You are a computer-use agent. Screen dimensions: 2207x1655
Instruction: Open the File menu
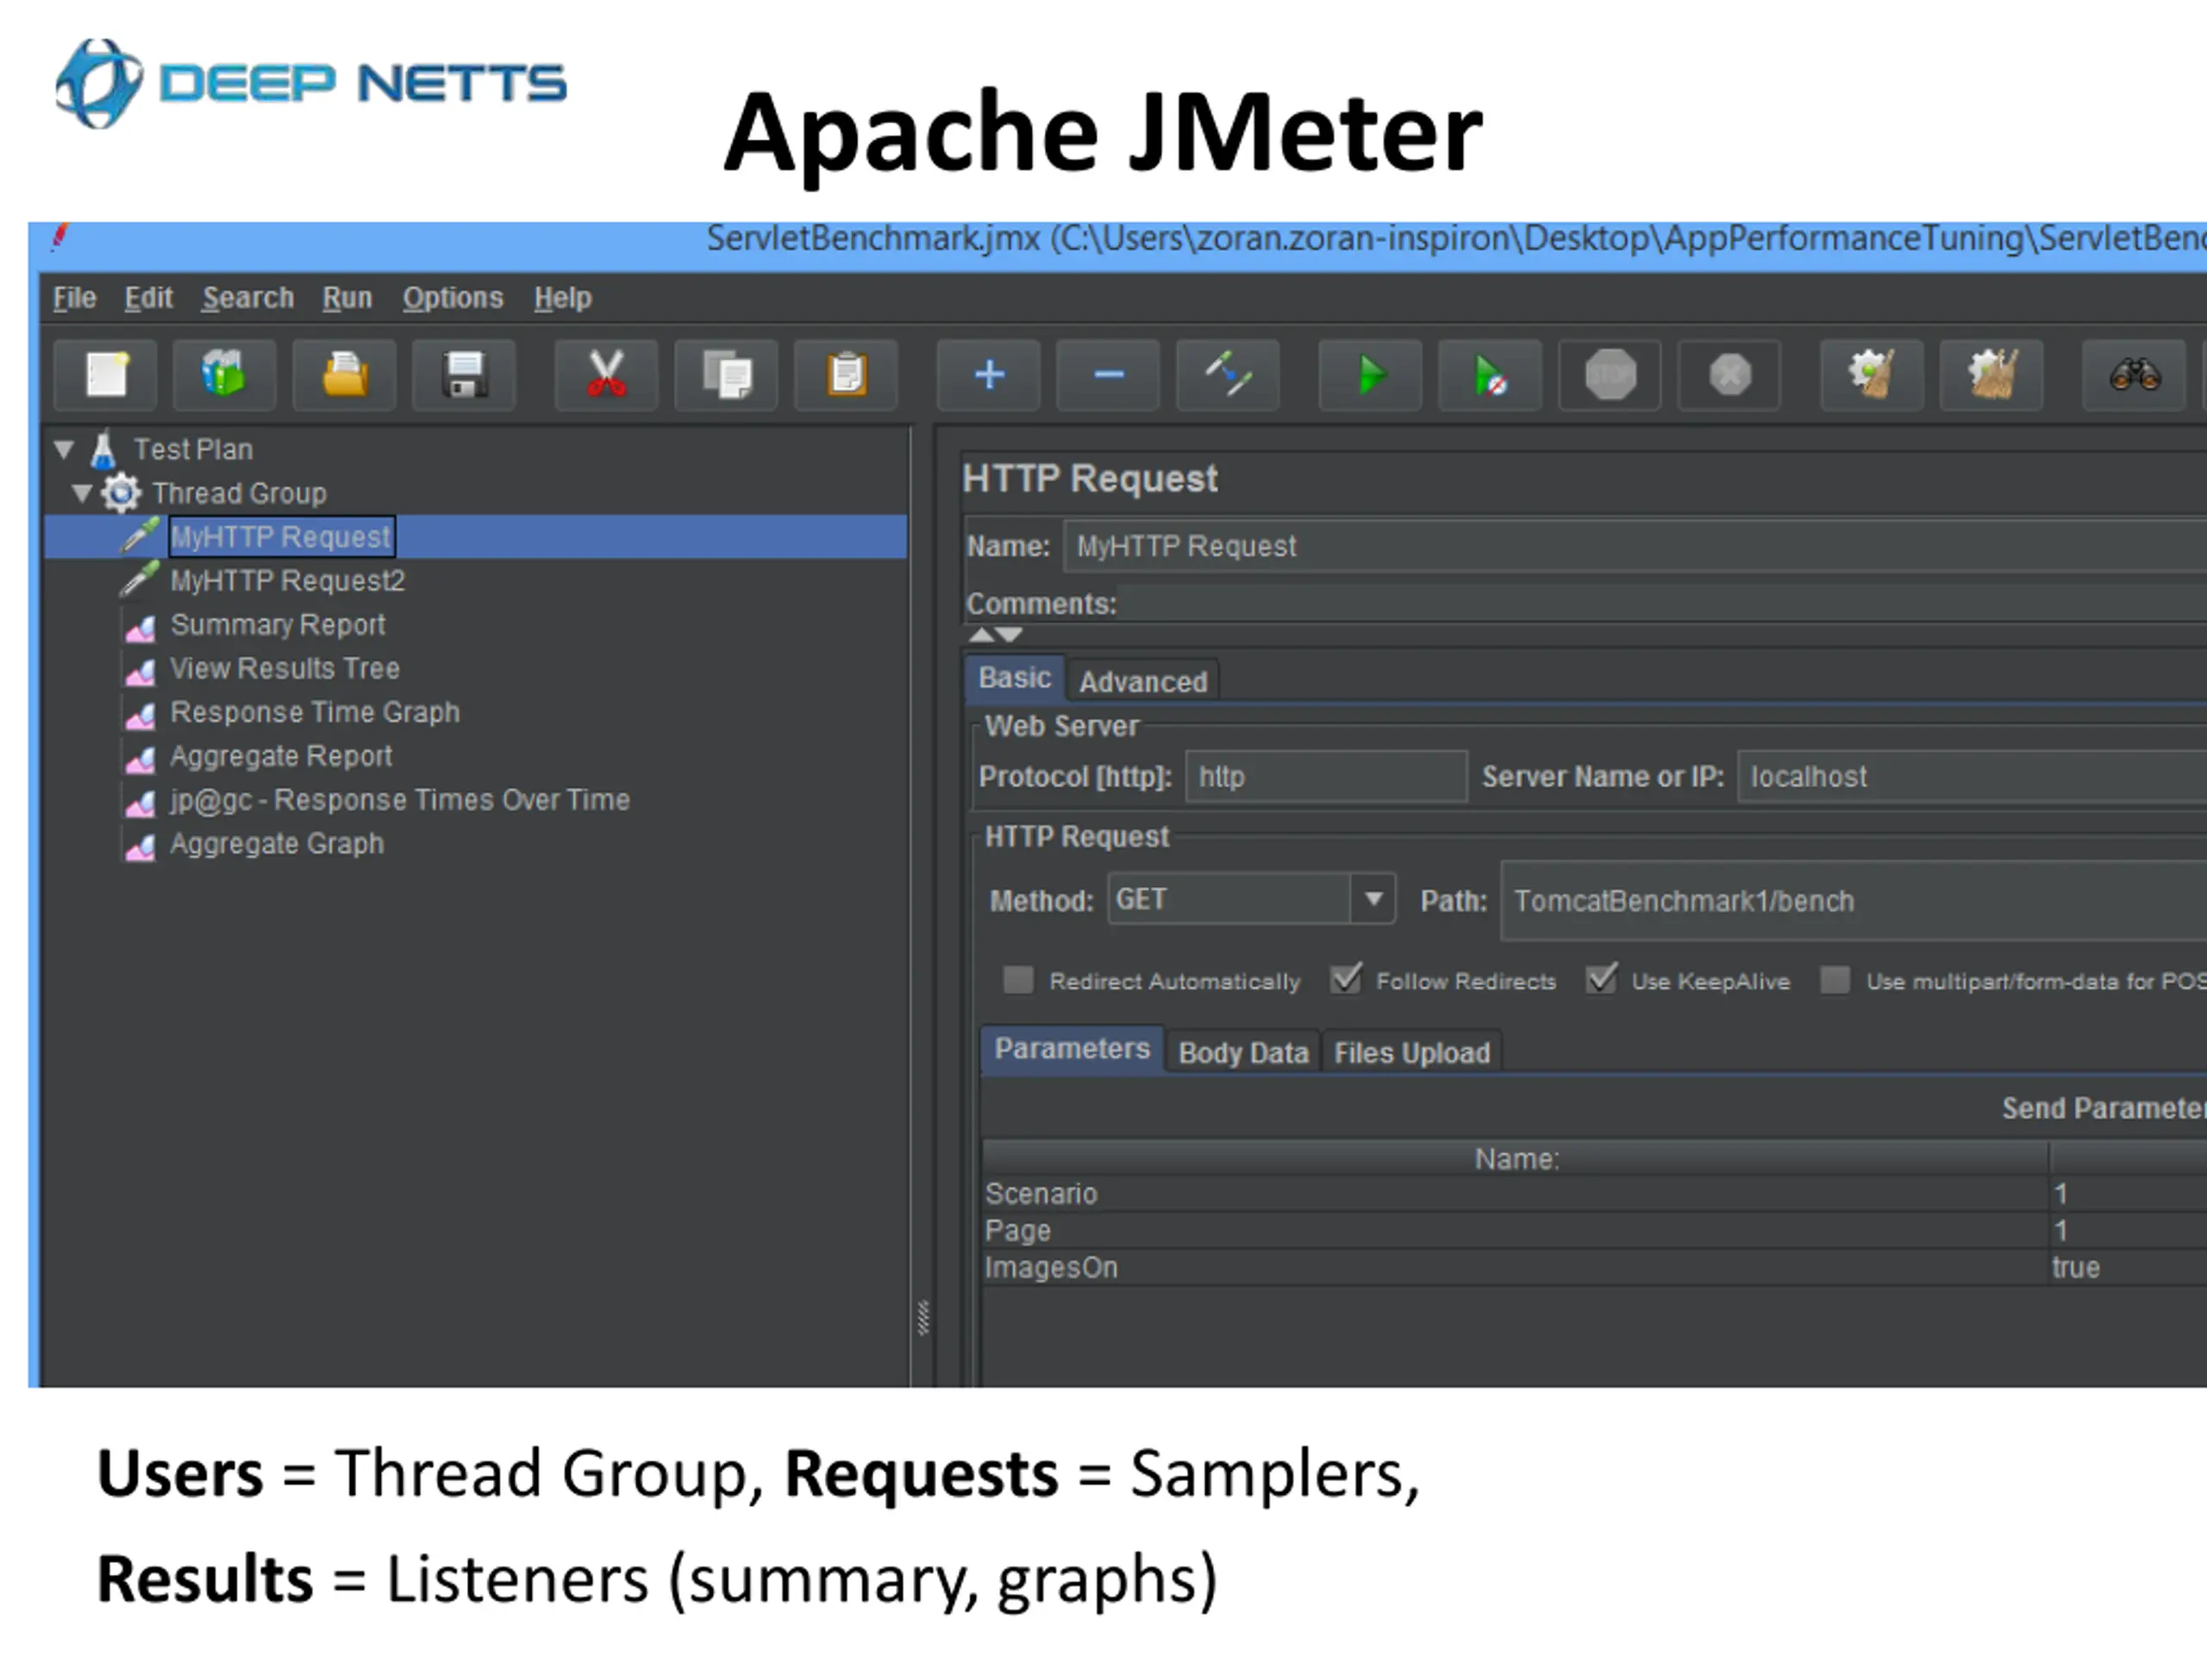pos(75,297)
